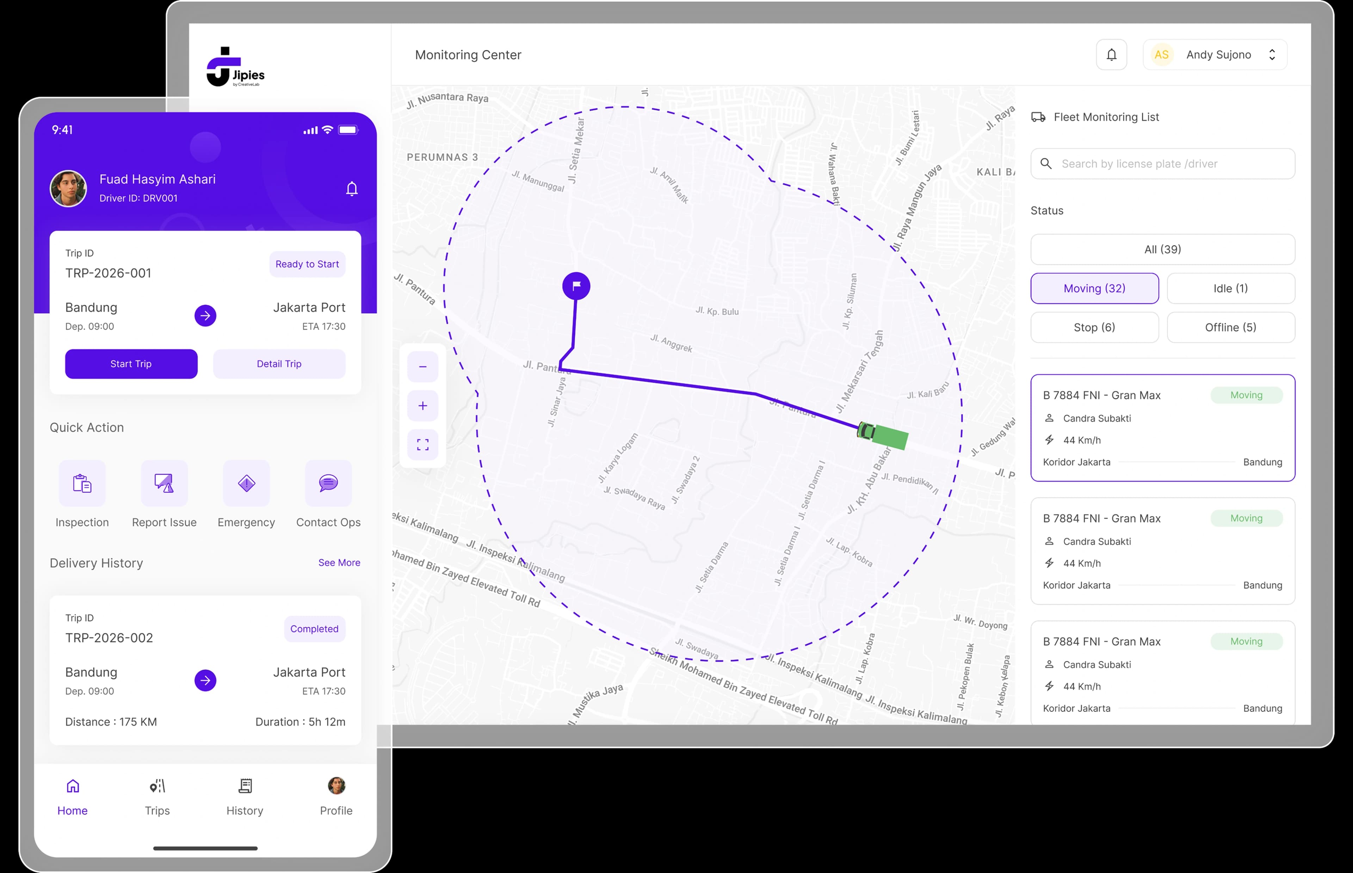
Task: Click the truck icon beside Fleet Monitoring List
Action: tap(1038, 117)
